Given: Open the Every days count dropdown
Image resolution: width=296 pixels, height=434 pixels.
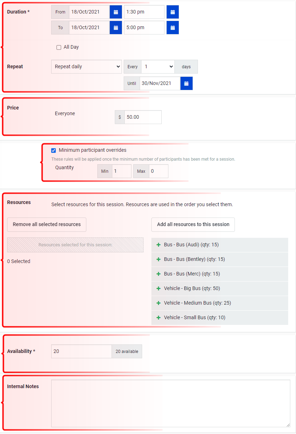Looking at the screenshot, I should 158,66.
